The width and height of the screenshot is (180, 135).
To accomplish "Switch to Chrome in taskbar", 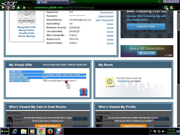I will [41, 131].
